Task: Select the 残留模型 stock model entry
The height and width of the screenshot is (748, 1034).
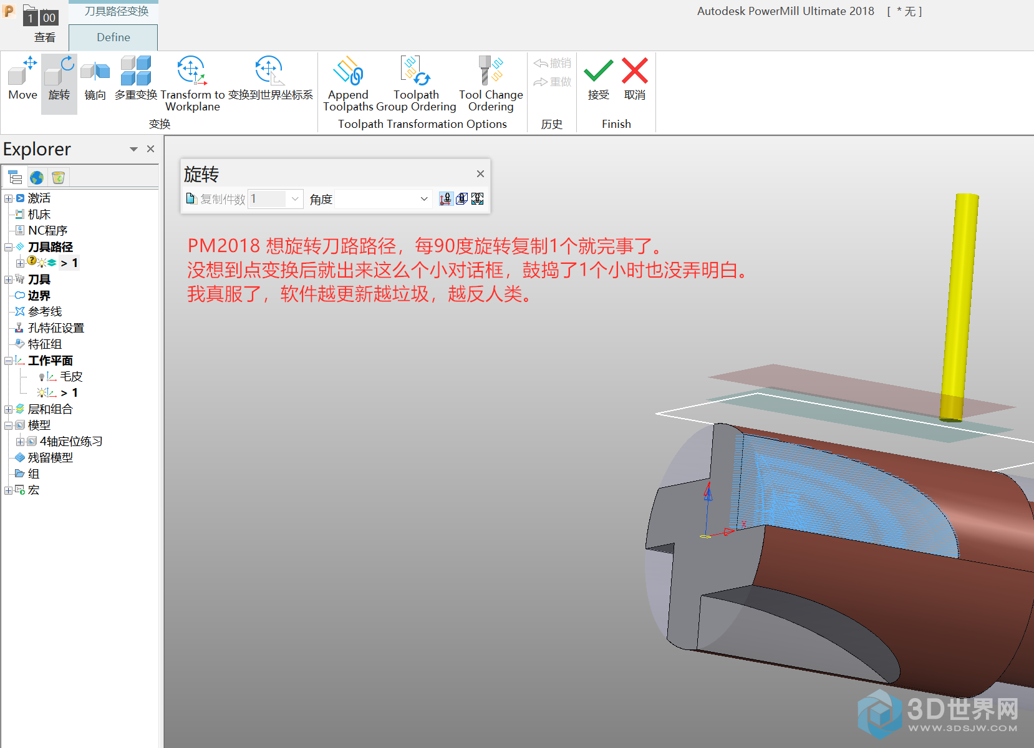Action: pos(50,458)
